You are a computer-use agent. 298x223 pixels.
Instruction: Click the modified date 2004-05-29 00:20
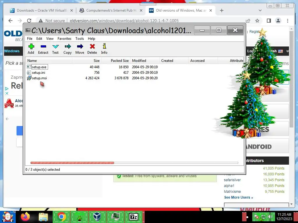[145, 78]
